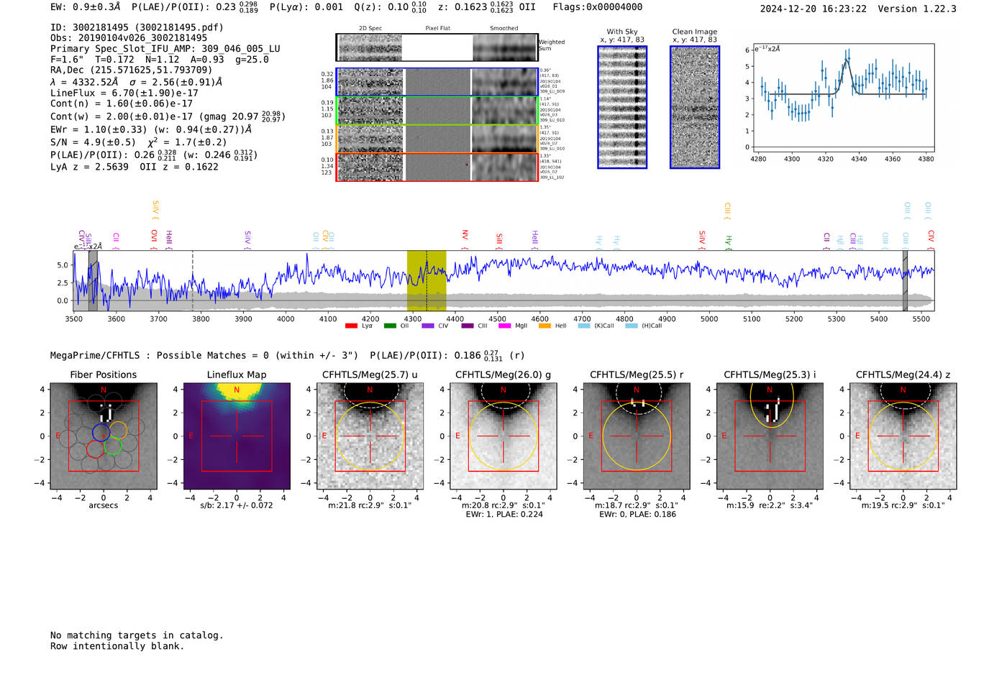The image size is (1007, 685).
Task: Click the Obs: 20190104v026_3002181495 line
Action: tap(129, 38)
